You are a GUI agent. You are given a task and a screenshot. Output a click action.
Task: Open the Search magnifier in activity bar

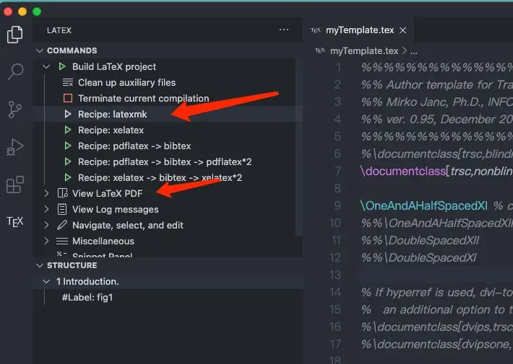(x=15, y=71)
